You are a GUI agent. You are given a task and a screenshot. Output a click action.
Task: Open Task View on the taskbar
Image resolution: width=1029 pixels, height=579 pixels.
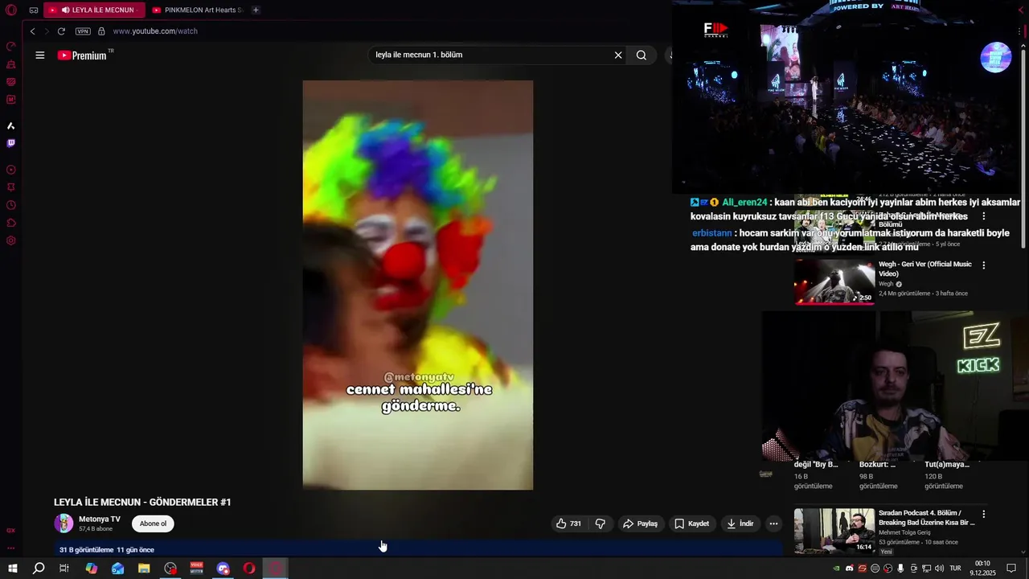[x=64, y=569]
